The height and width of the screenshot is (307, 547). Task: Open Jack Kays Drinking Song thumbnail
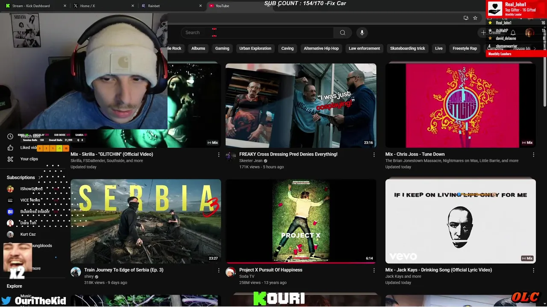[461, 221]
